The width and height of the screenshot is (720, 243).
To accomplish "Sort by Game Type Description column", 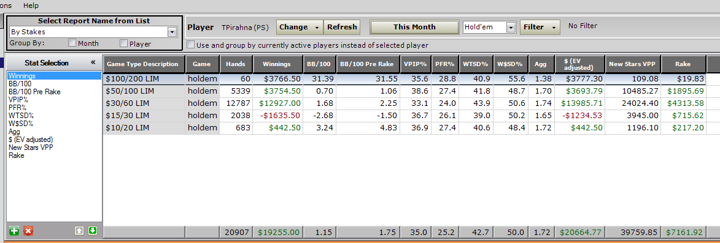I will click(x=144, y=64).
